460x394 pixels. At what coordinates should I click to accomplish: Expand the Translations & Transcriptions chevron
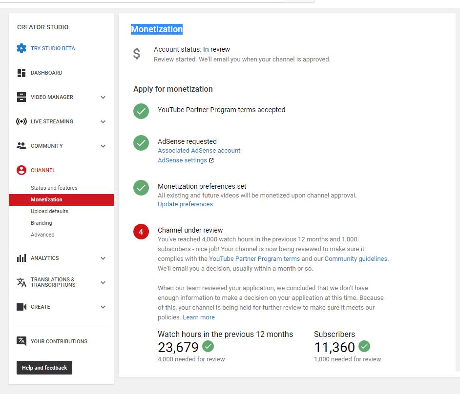[x=103, y=283]
